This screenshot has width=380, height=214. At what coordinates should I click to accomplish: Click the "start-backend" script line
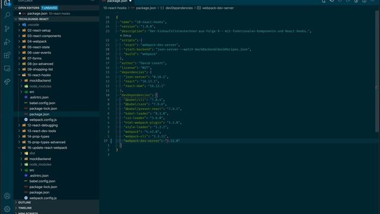tap(188, 49)
